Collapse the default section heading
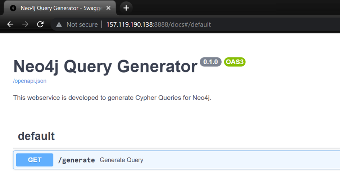 tap(36, 136)
